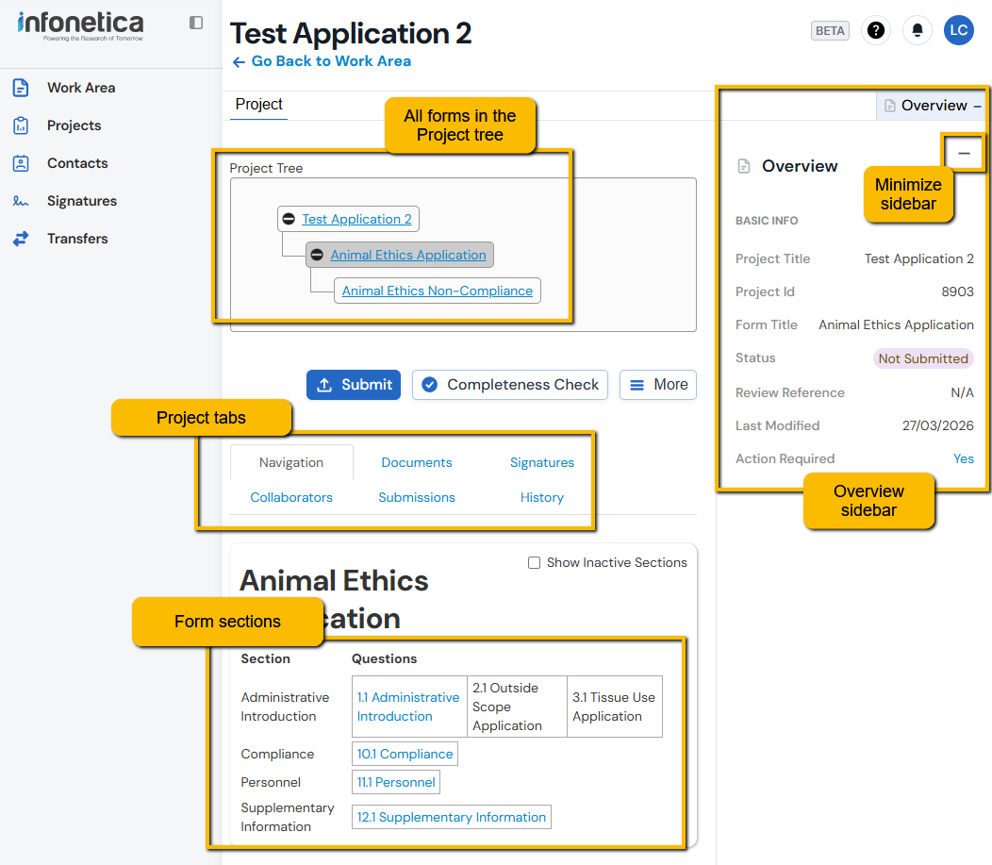The image size is (992, 865).
Task: Collapse the Animal Ethics Application tree node
Action: 317,255
